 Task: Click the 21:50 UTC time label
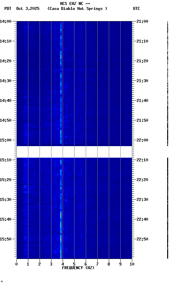coord(142,120)
